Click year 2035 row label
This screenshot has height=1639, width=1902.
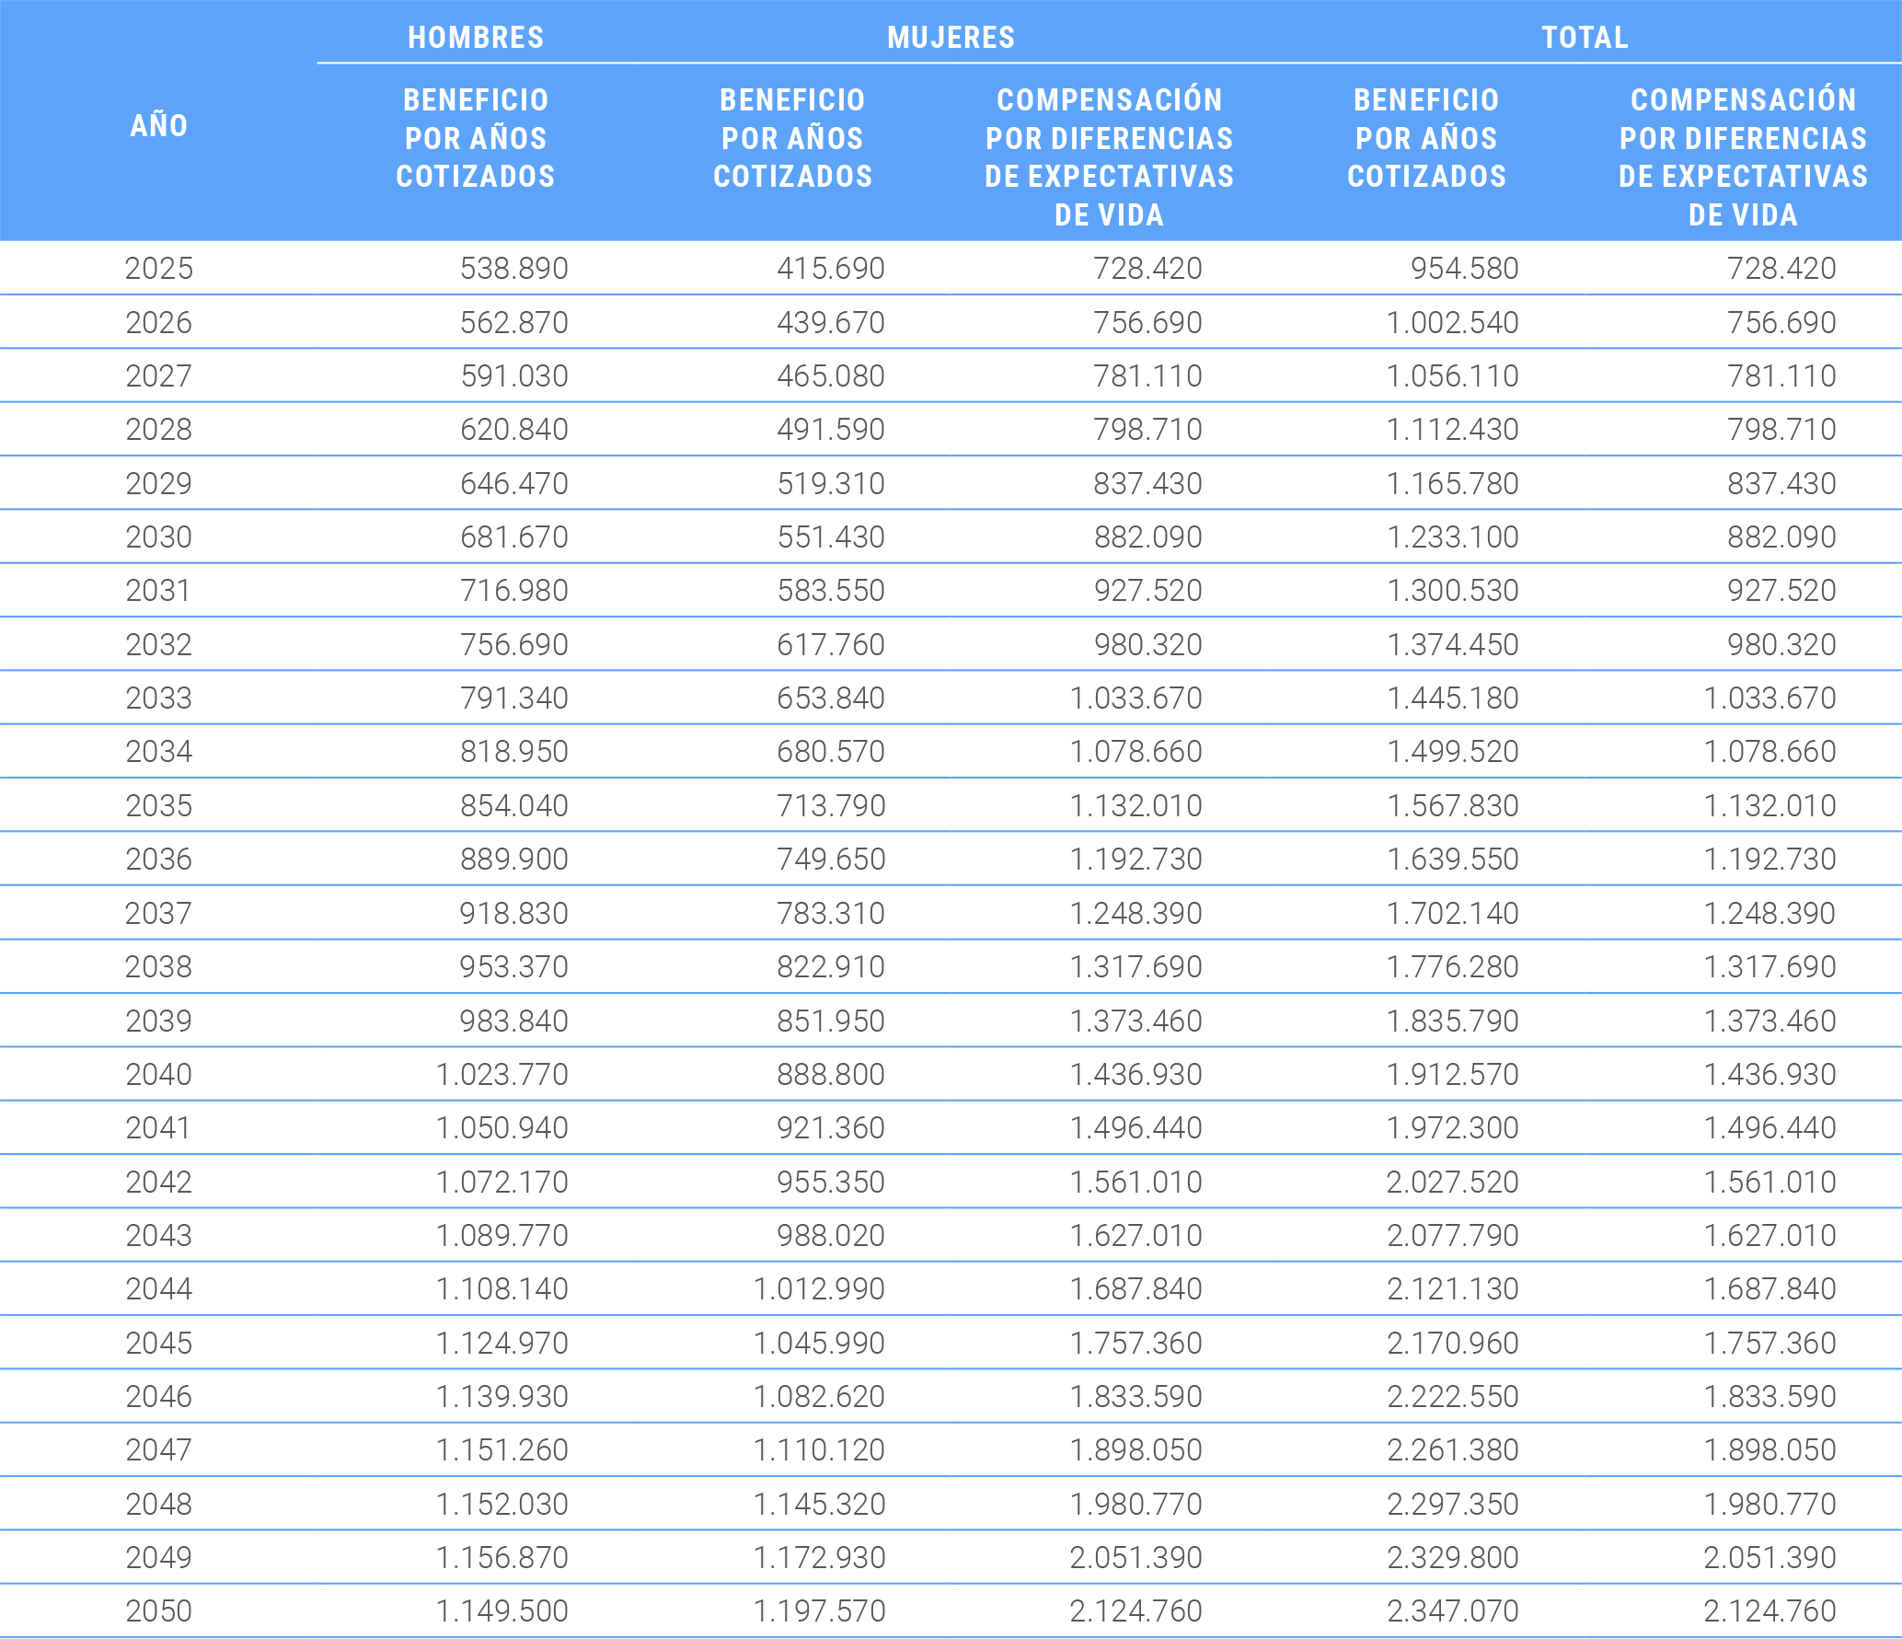(158, 805)
